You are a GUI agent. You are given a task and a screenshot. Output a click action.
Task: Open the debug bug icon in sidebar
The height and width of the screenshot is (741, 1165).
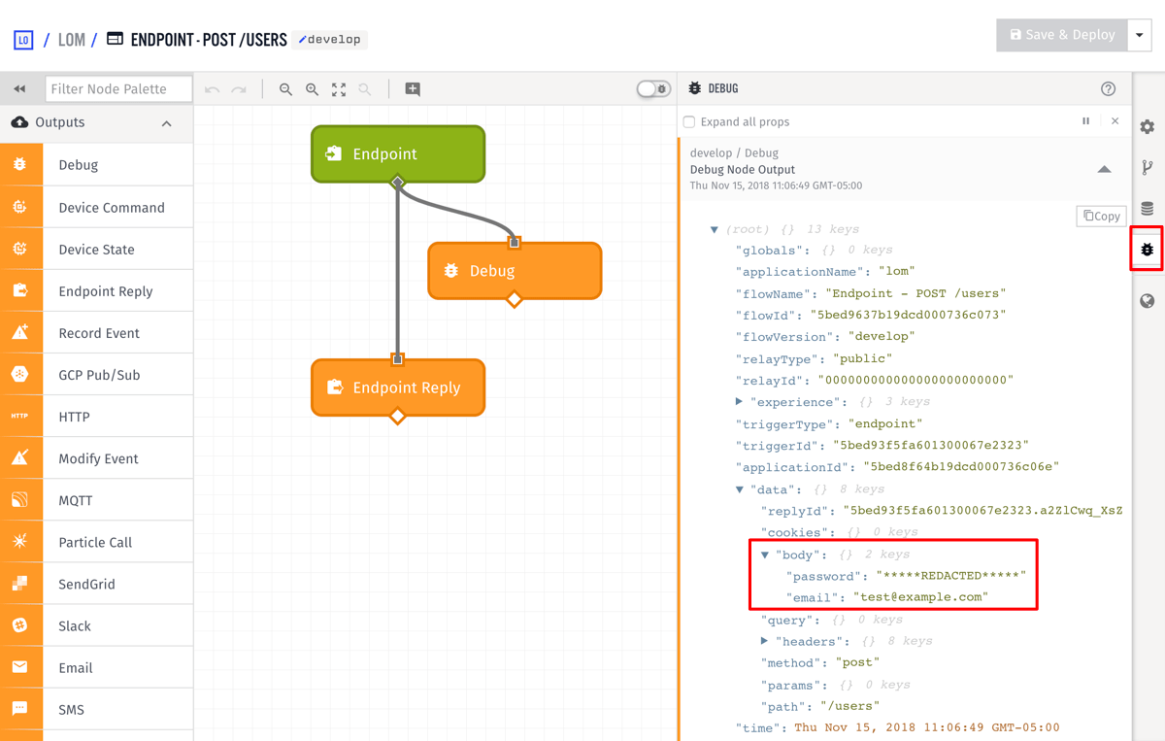(1148, 250)
